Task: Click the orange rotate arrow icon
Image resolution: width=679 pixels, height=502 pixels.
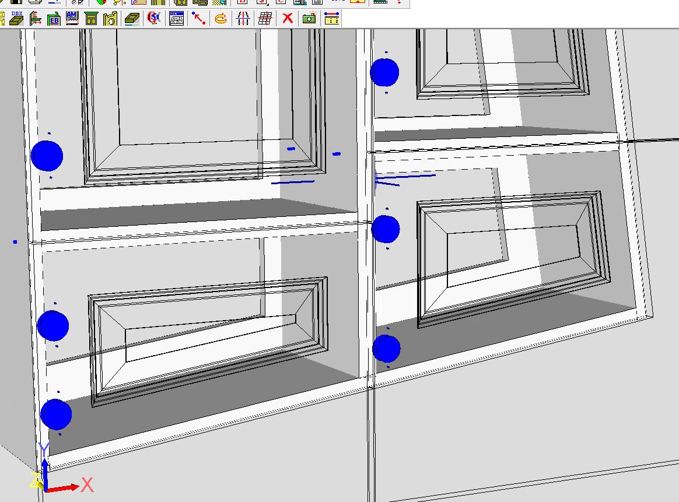Action: (x=220, y=18)
